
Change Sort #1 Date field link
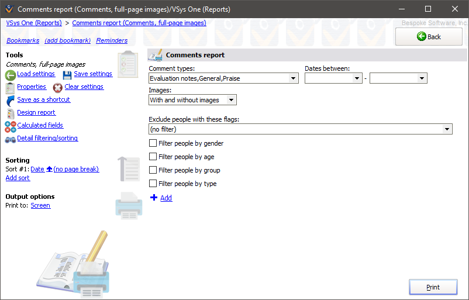37,169
